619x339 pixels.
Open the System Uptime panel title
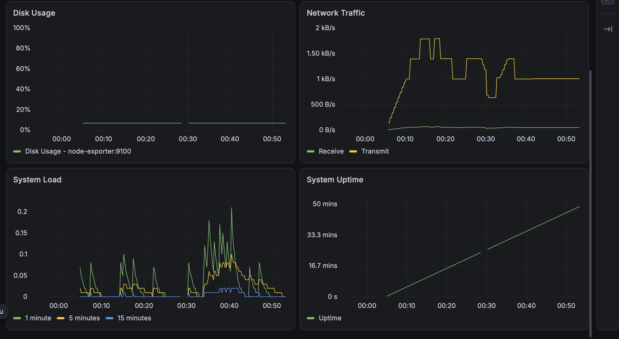pyautogui.click(x=335, y=180)
